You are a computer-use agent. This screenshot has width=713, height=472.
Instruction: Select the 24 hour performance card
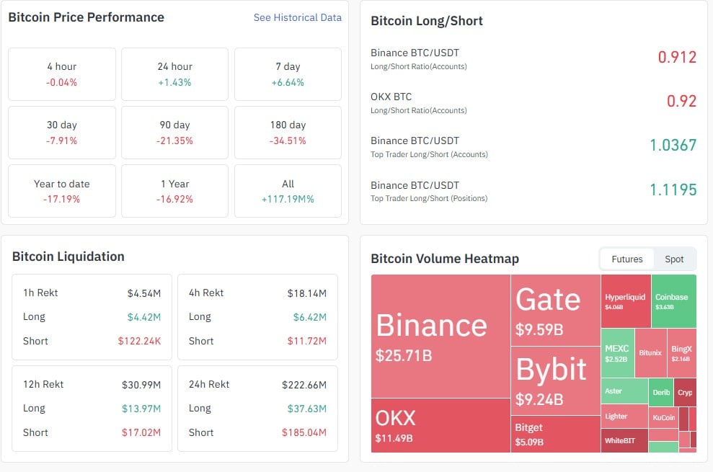[x=174, y=74]
